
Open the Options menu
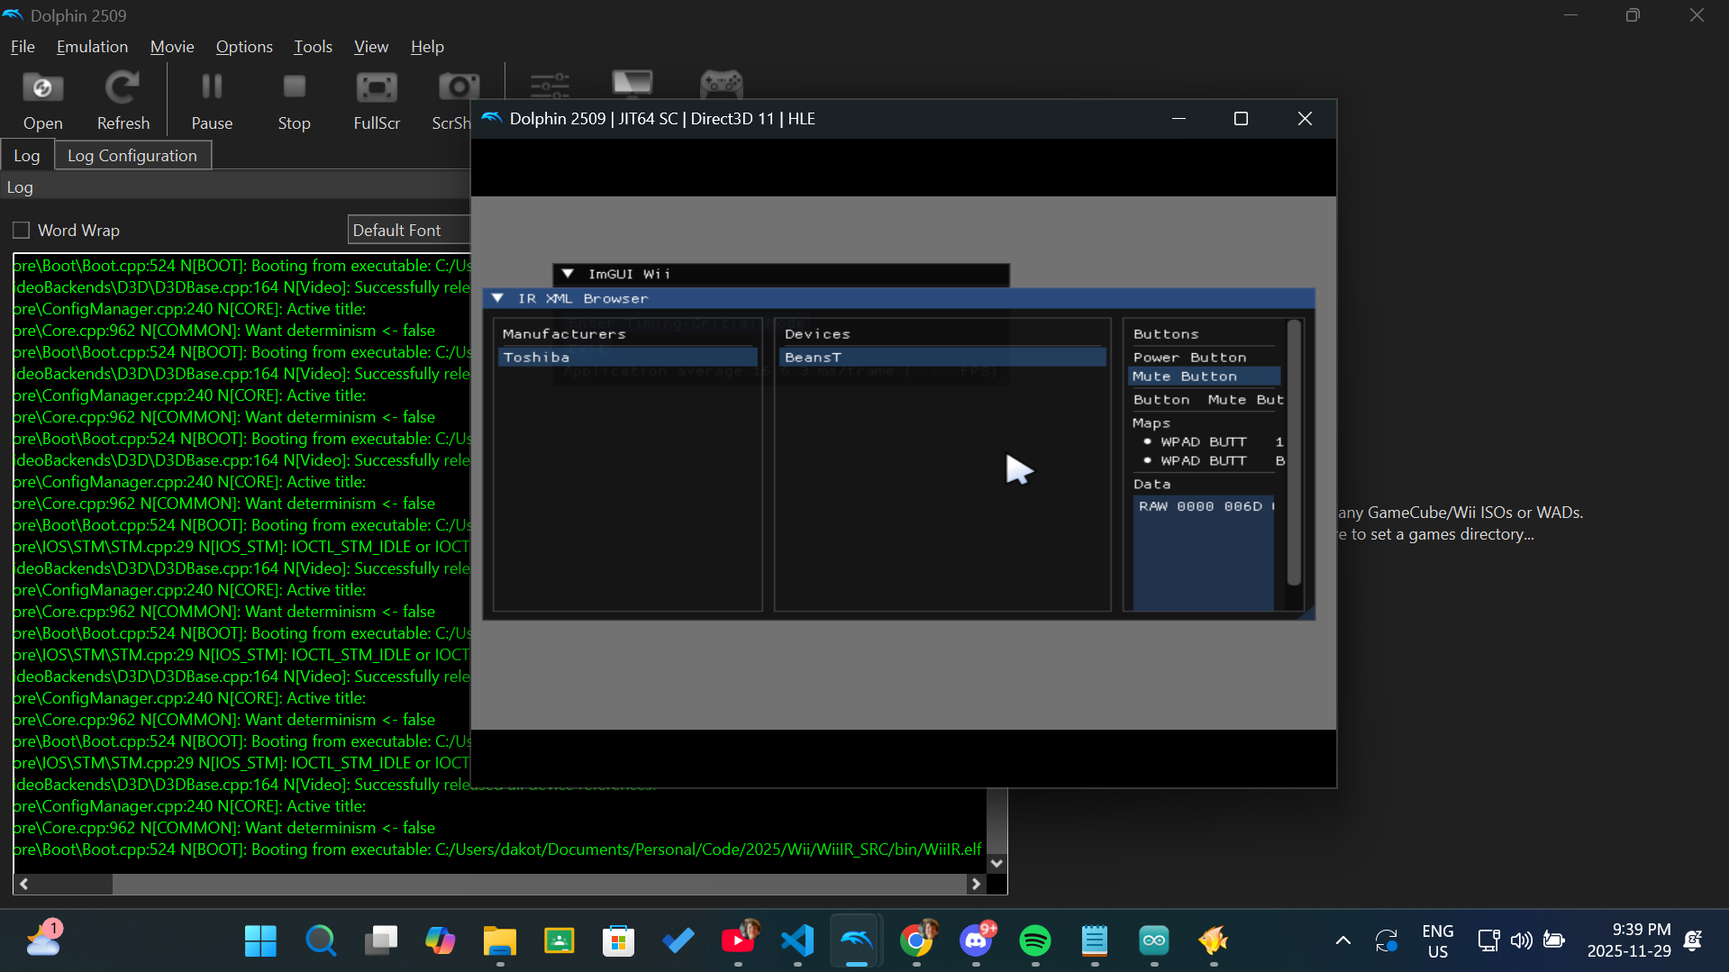pyautogui.click(x=244, y=47)
